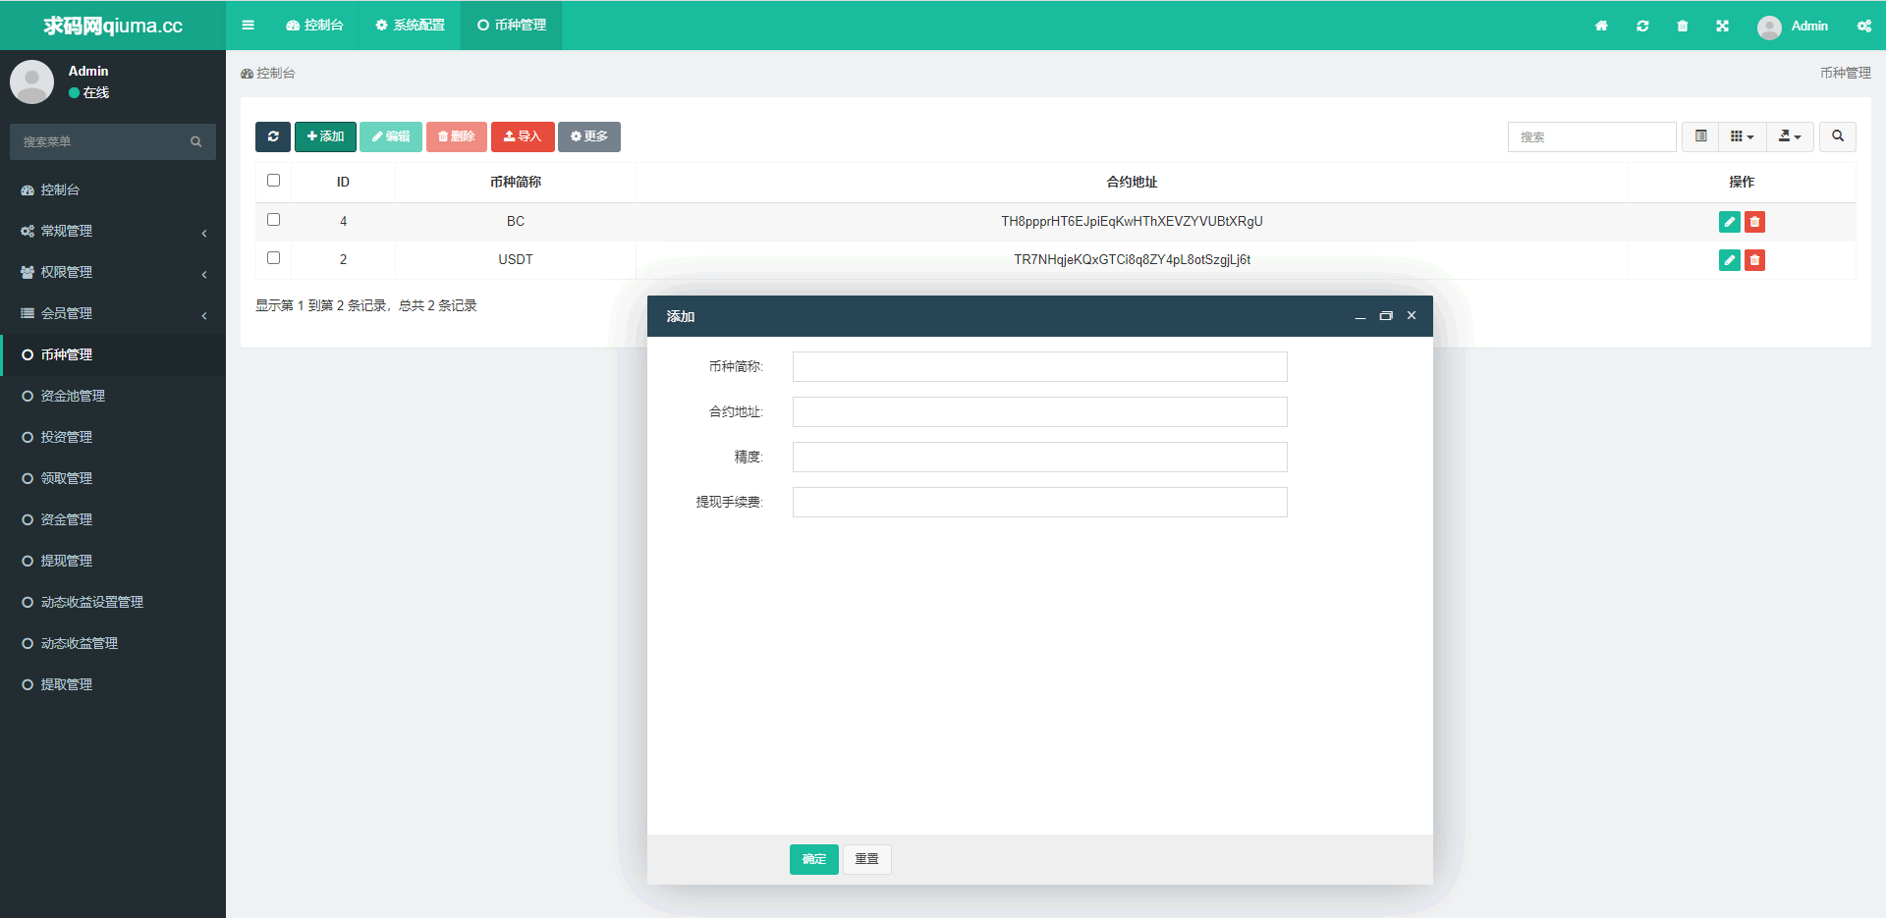This screenshot has width=1886, height=918.
Task: Click the refresh icon in the table toolbar
Action: (273, 136)
